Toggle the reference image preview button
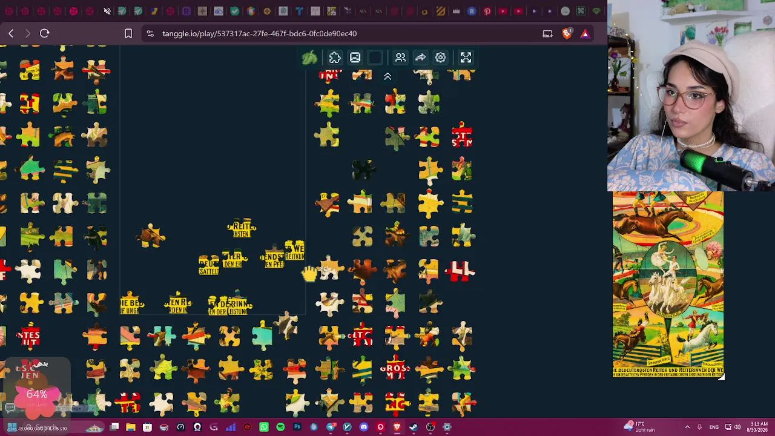Screen dimensions: 775x436 click(355, 58)
